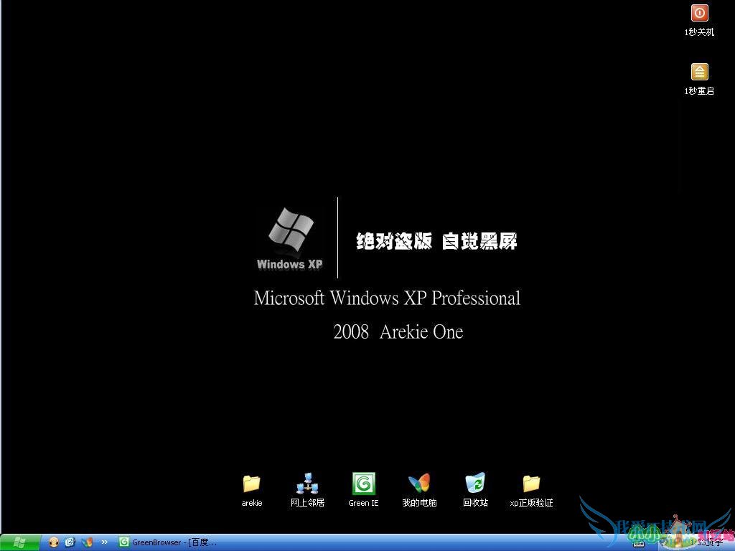735x551 pixels.
Task: Open the xp正版验证 folder
Action: (531, 484)
